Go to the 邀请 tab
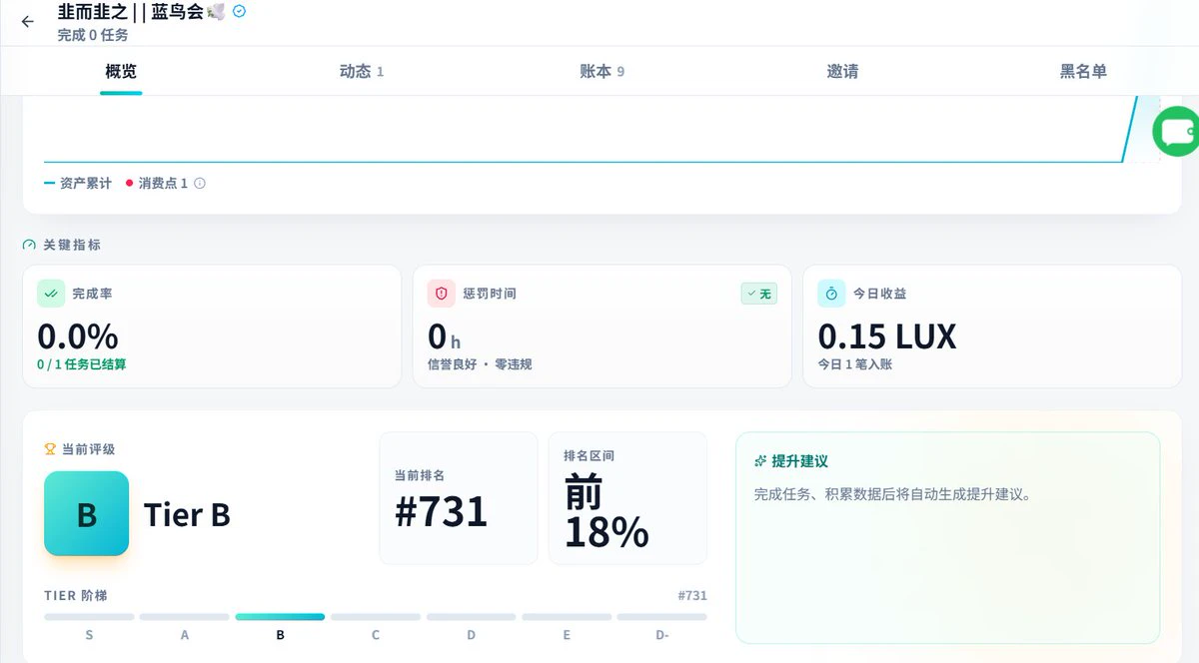1199x663 pixels. point(842,72)
